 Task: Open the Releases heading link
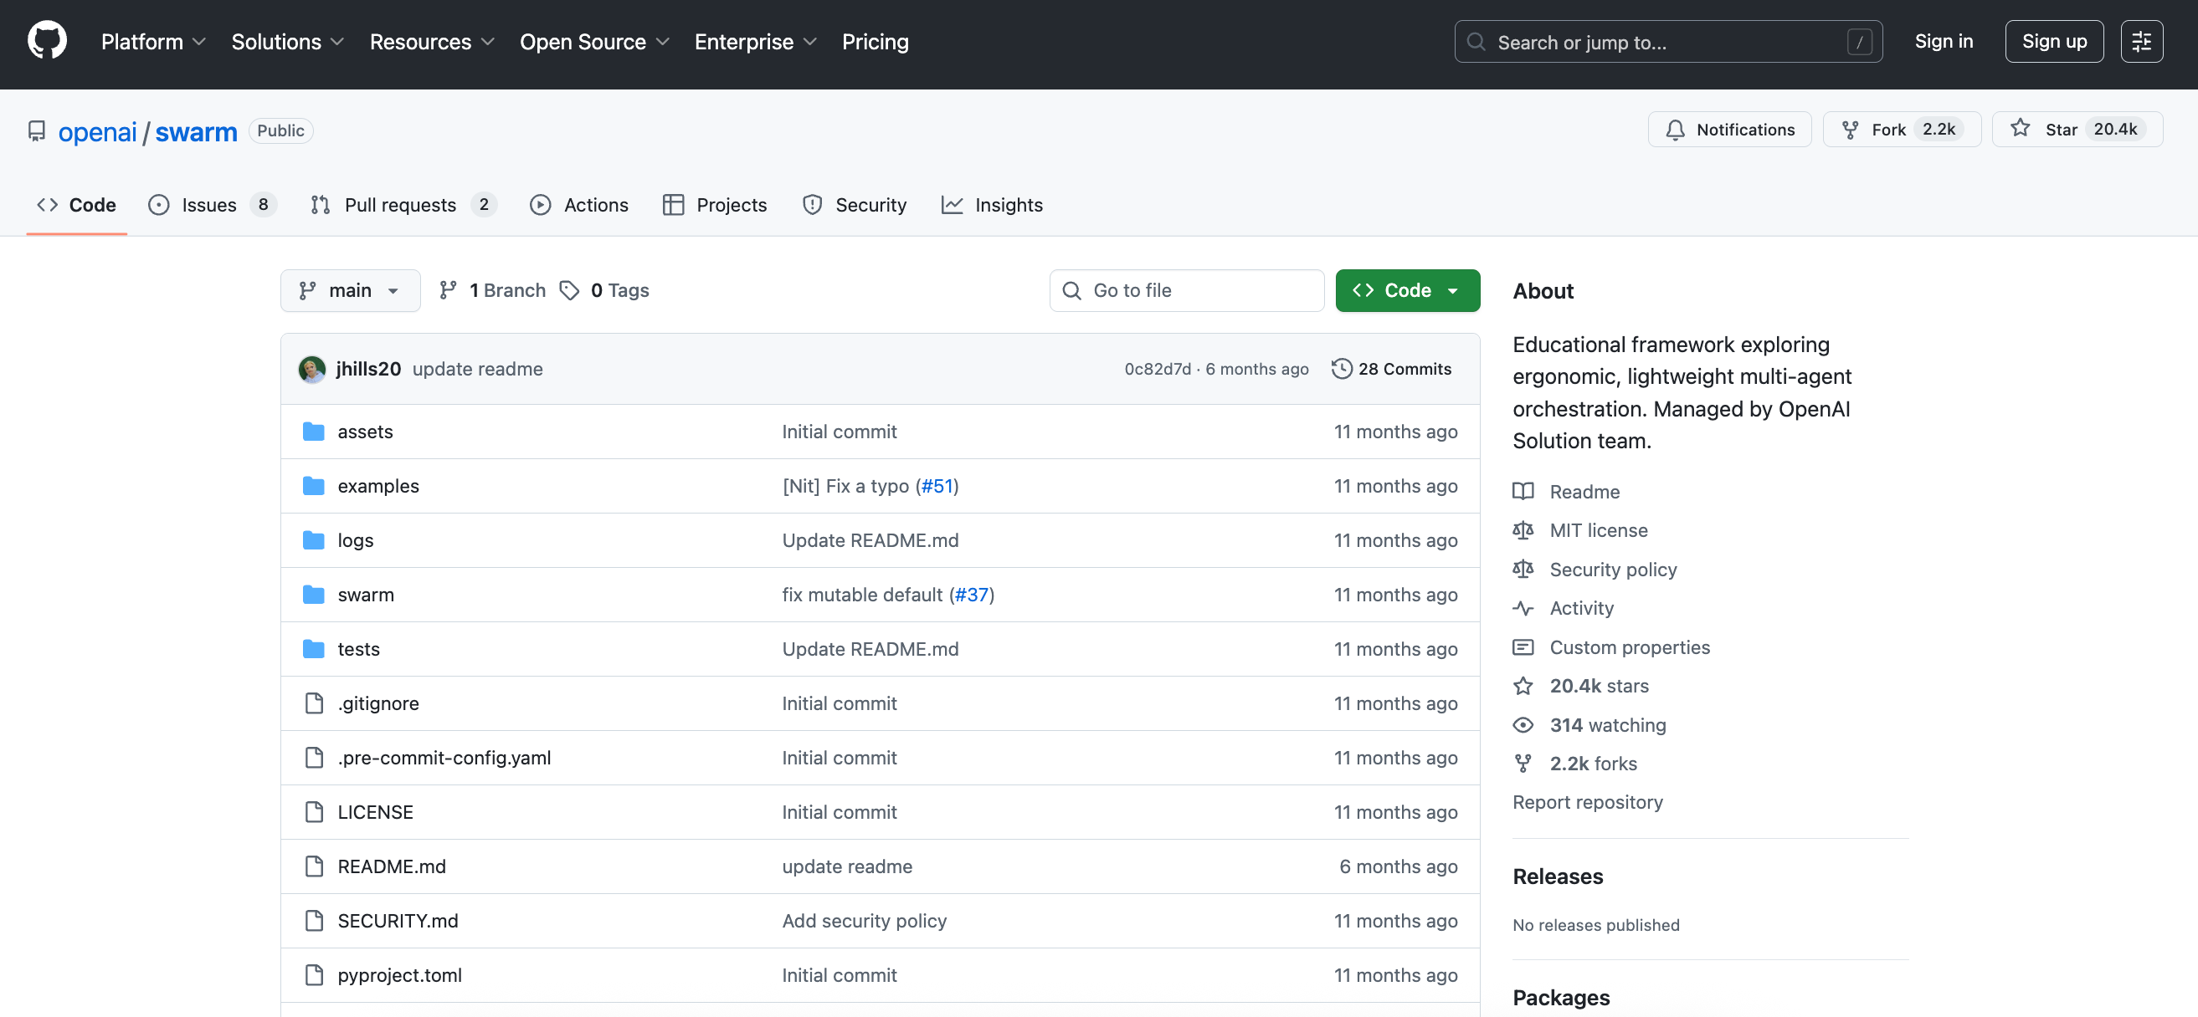tap(1557, 877)
